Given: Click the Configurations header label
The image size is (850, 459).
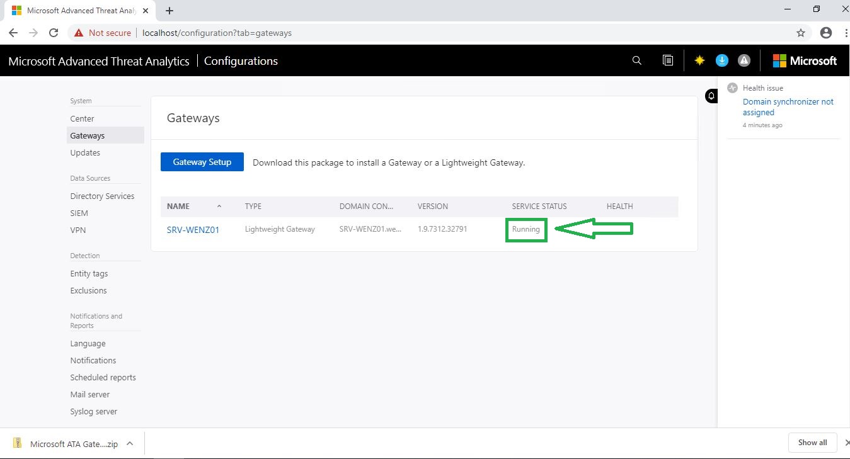Looking at the screenshot, I should click(x=241, y=61).
